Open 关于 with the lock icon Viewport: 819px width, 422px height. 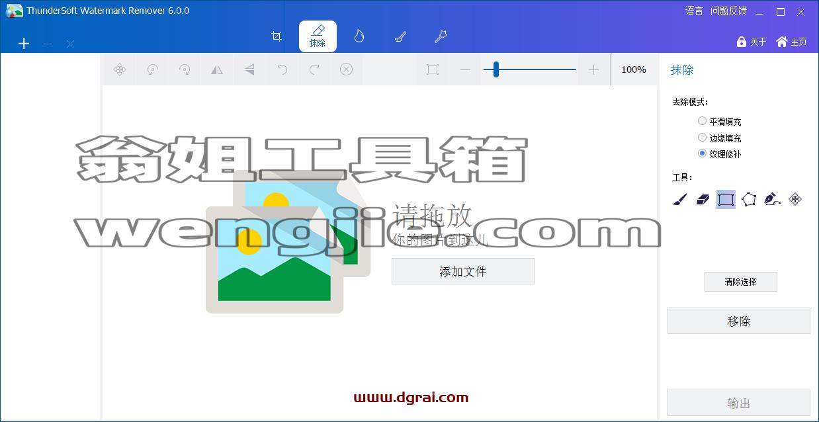751,42
